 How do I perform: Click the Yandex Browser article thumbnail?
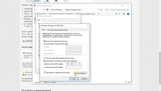[x=27, y=55]
